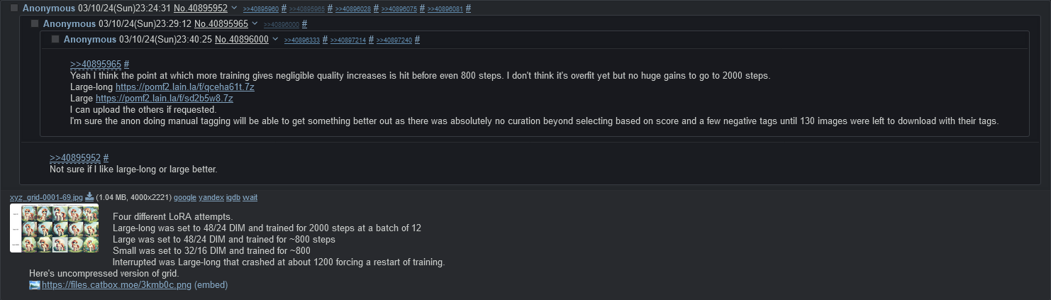Search the image with the google link

click(184, 197)
